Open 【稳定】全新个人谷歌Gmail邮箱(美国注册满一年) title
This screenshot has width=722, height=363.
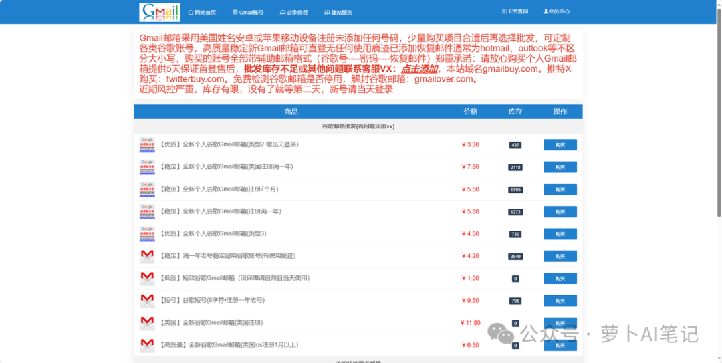click(x=226, y=166)
